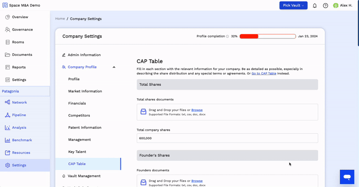Open the chat widget button
This screenshot has height=187, width=359.
347,177
